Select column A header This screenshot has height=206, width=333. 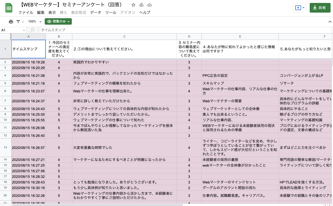click(x=28, y=36)
